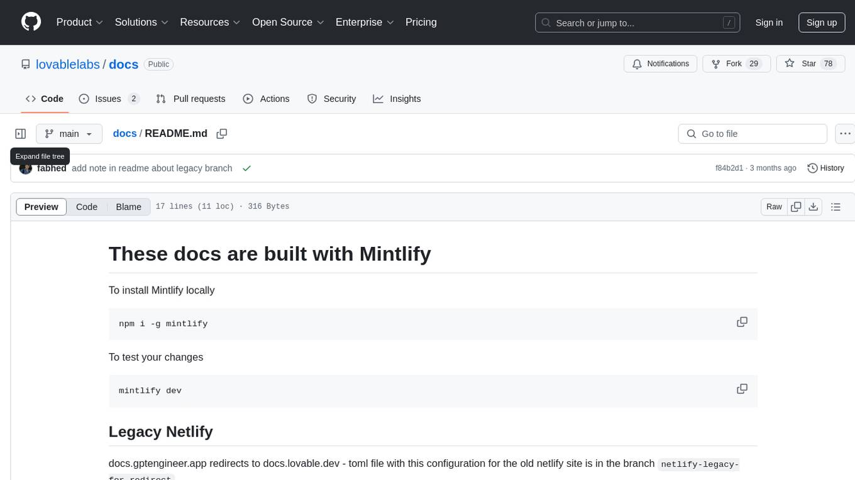Open the lovablelabs organization link
855x480 pixels.
(68, 64)
